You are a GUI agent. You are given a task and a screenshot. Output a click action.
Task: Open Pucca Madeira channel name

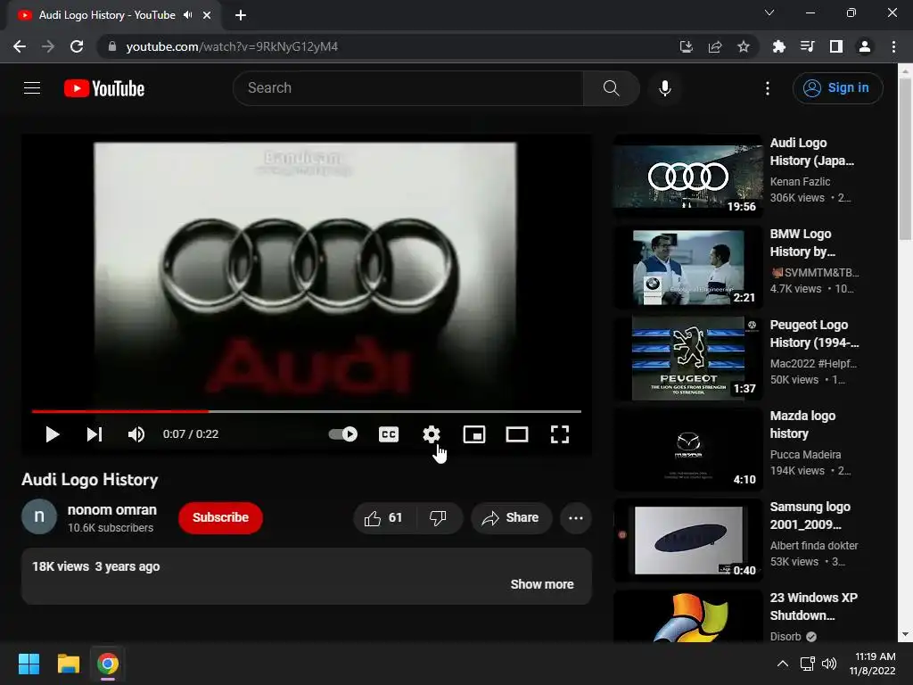pos(805,454)
